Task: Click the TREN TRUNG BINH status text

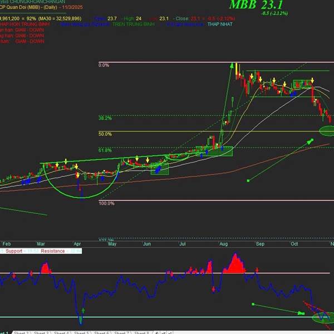Action: pos(134,24)
